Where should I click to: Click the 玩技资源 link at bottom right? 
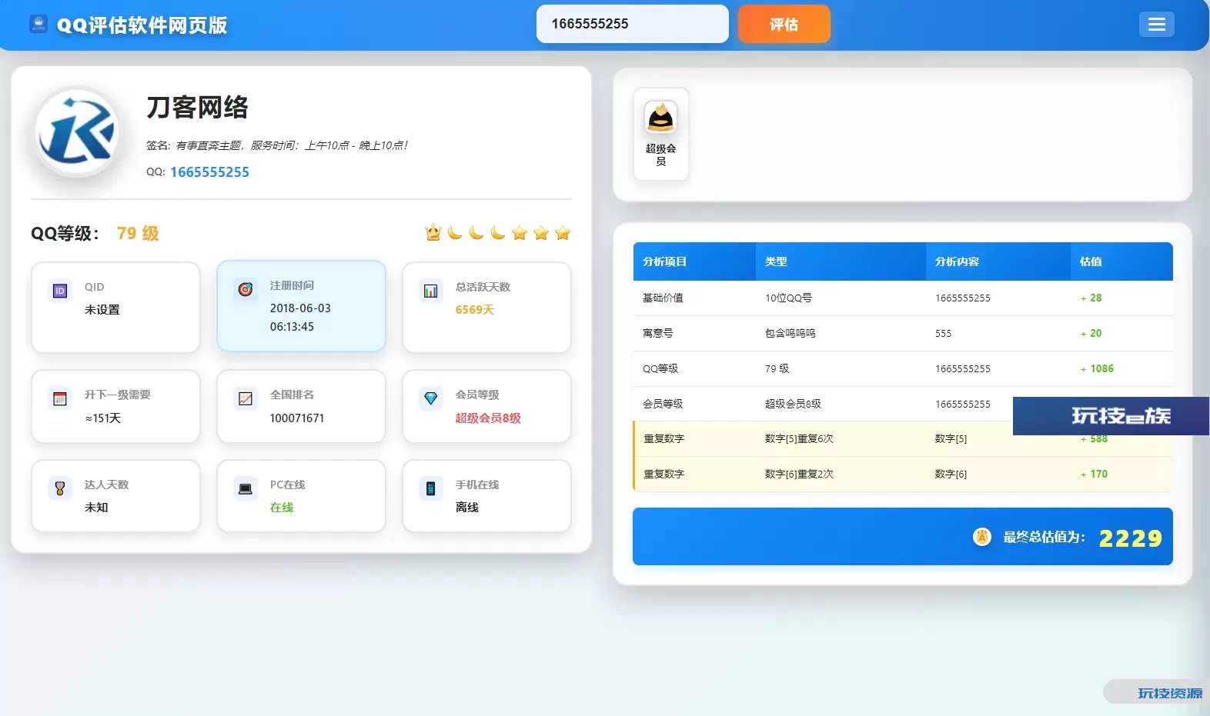(x=1170, y=693)
